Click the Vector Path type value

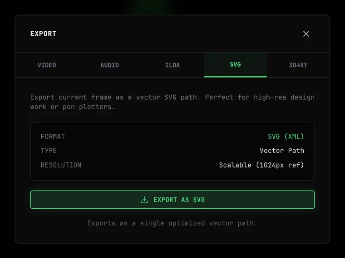point(282,151)
